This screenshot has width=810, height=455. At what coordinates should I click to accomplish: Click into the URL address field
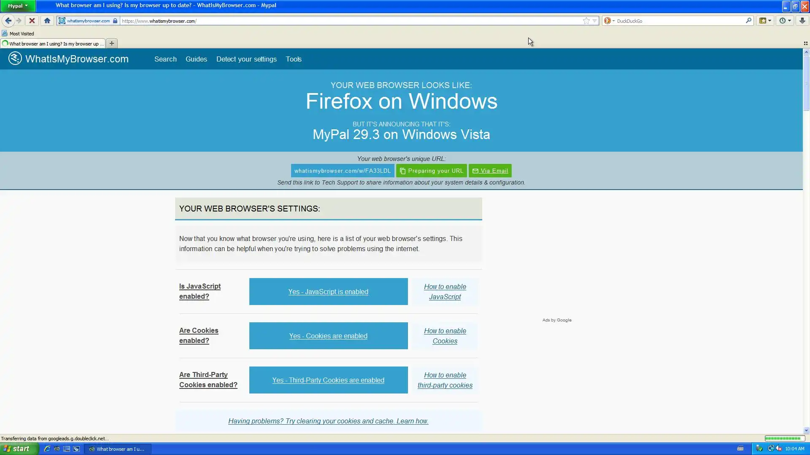pos(337,21)
